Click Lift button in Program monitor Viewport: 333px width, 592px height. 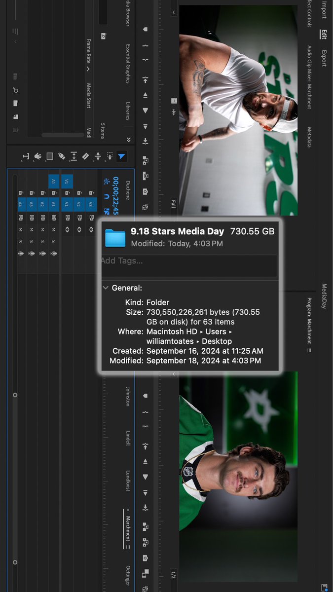coord(146,527)
